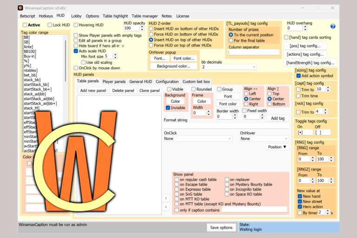Image resolution: width=357 pixels, height=238 pixels.
Task: Select Force HUD on top of other HUDs
Action: (x=151, y=46)
